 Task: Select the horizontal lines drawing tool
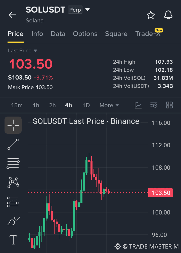[x=13, y=163]
